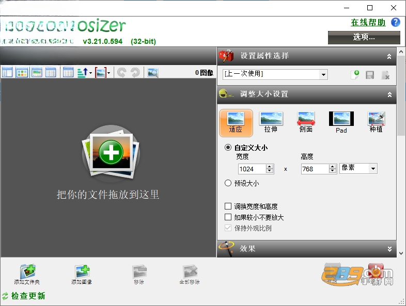Minimize the application window
406x306 pixels.
click(347, 8)
